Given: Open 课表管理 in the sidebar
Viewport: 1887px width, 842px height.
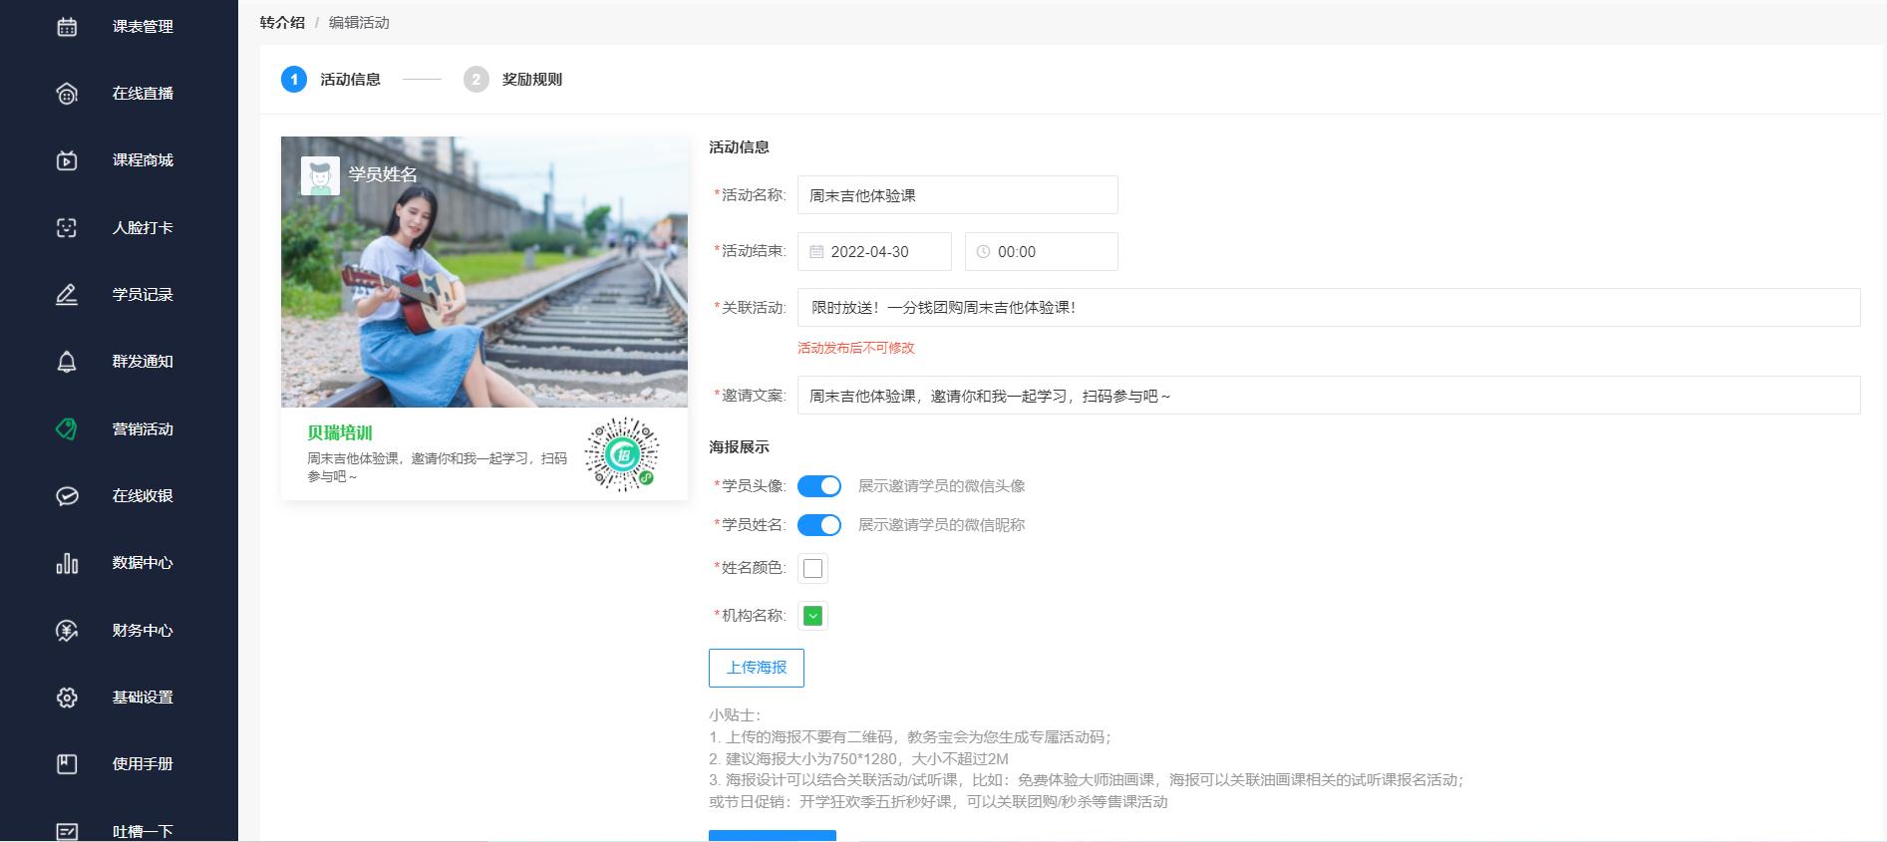Looking at the screenshot, I should point(143,27).
